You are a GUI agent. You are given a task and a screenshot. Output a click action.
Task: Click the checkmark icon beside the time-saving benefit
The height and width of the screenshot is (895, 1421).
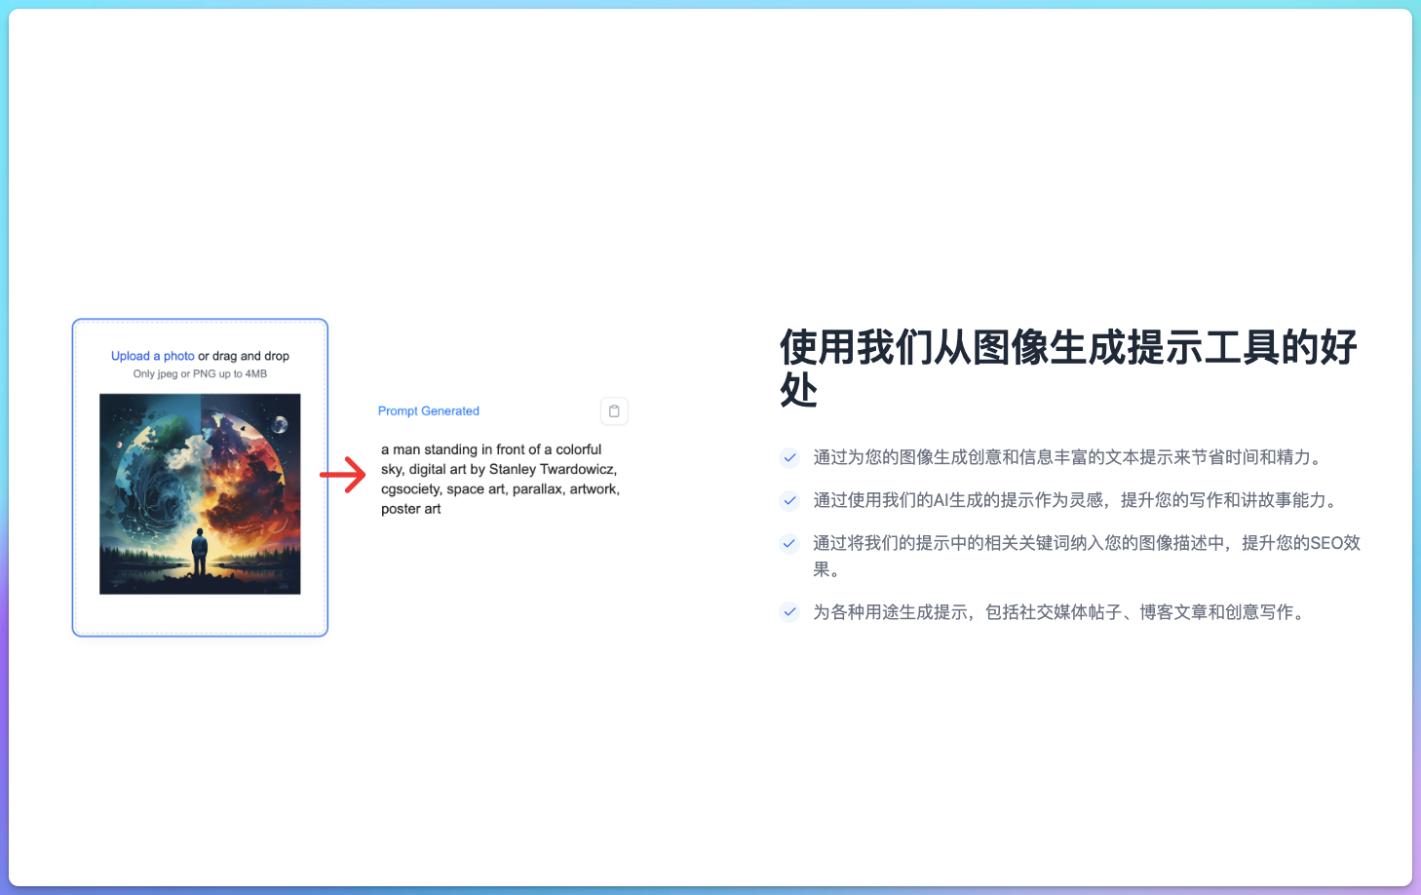pyautogui.click(x=788, y=456)
